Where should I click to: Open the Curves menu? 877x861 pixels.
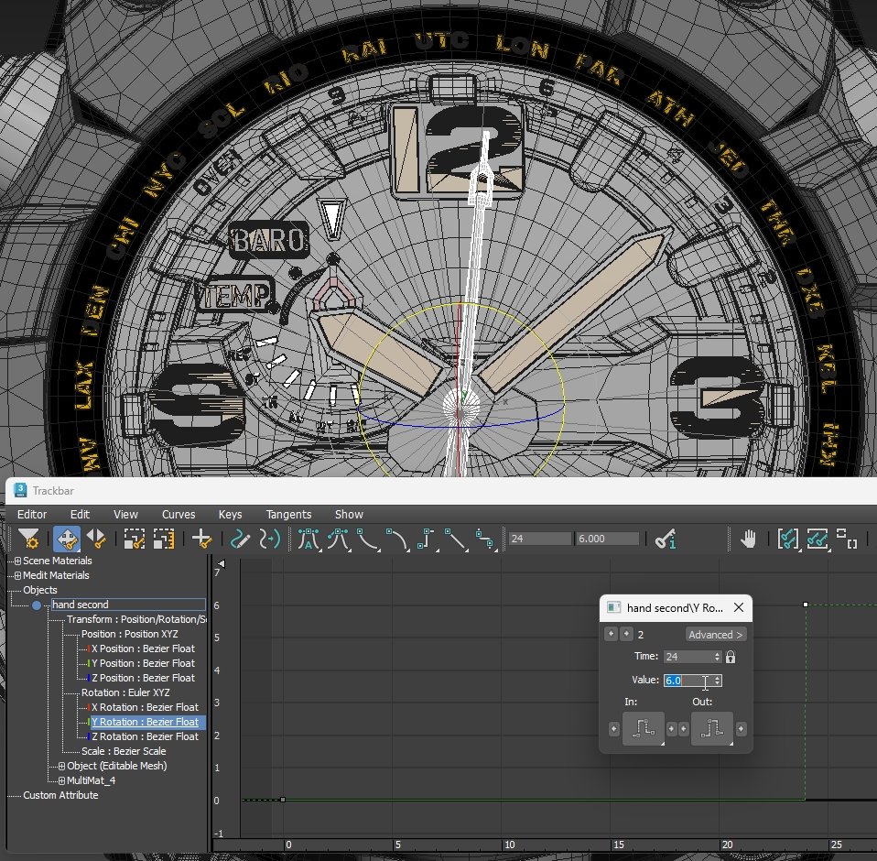179,514
